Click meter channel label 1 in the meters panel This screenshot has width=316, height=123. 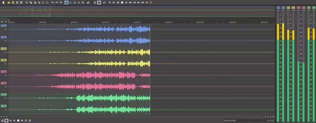tap(278, 8)
